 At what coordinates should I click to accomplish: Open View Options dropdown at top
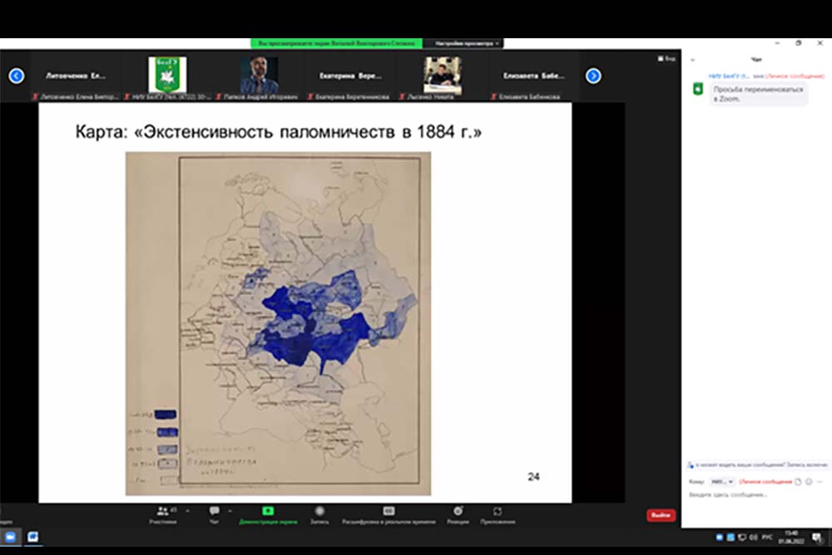463,43
